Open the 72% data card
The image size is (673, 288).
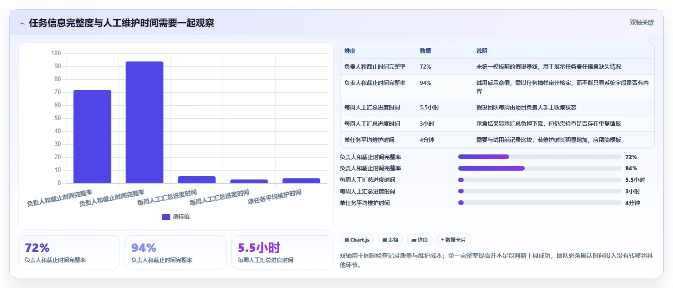[x=69, y=252]
